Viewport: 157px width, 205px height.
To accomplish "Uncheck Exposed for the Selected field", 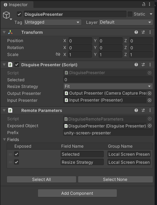I will point(16,154).
